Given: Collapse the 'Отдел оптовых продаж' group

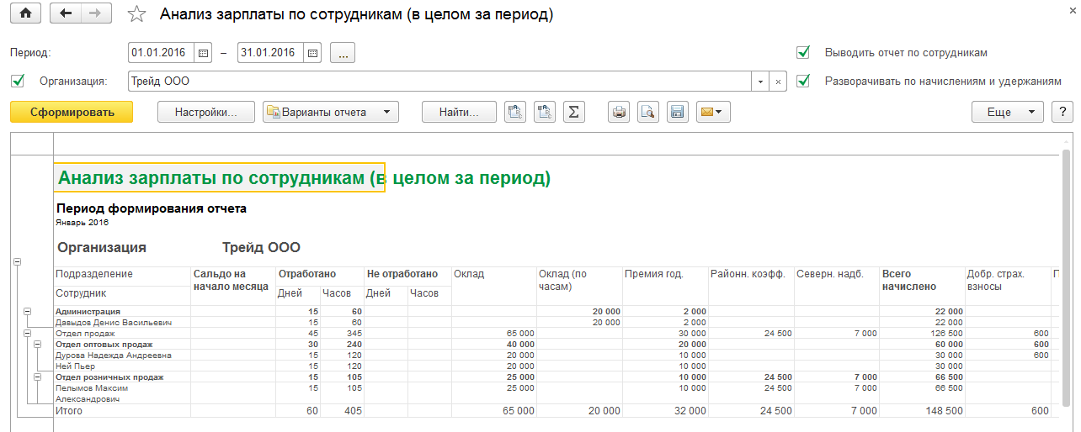Looking at the screenshot, I should click(37, 344).
